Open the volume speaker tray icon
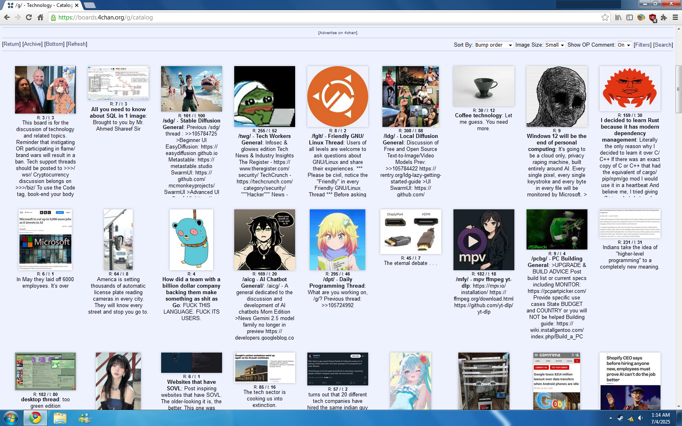682x426 pixels. 640,418
